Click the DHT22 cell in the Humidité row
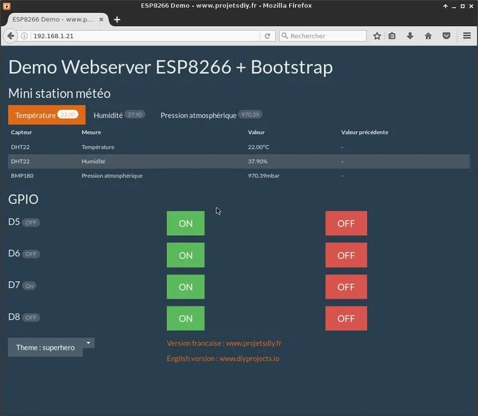The height and width of the screenshot is (416, 478). (20, 161)
